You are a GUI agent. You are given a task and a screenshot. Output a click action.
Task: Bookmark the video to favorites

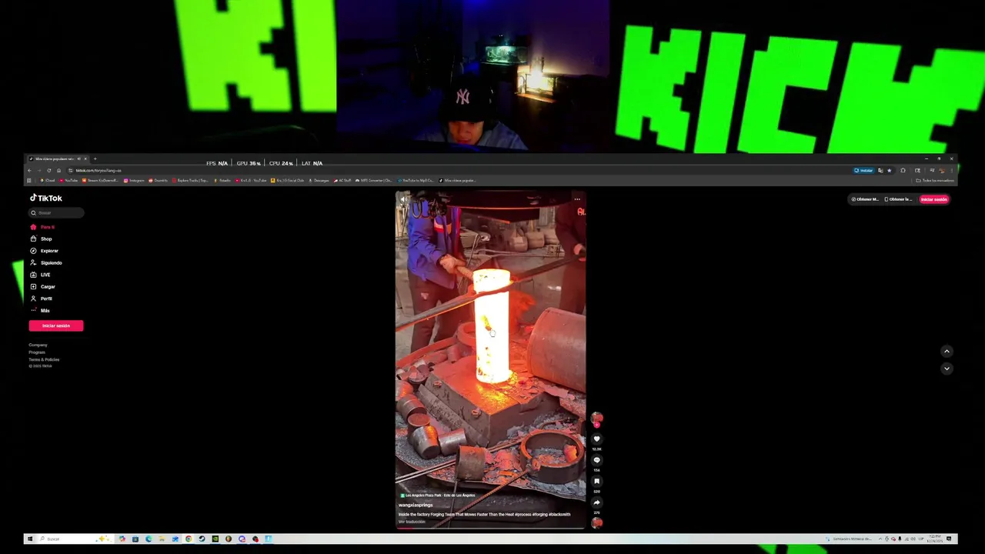596,481
